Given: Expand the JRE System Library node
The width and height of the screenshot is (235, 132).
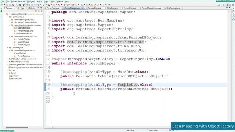Looking at the screenshot, I should pyautogui.click(x=7, y=59).
